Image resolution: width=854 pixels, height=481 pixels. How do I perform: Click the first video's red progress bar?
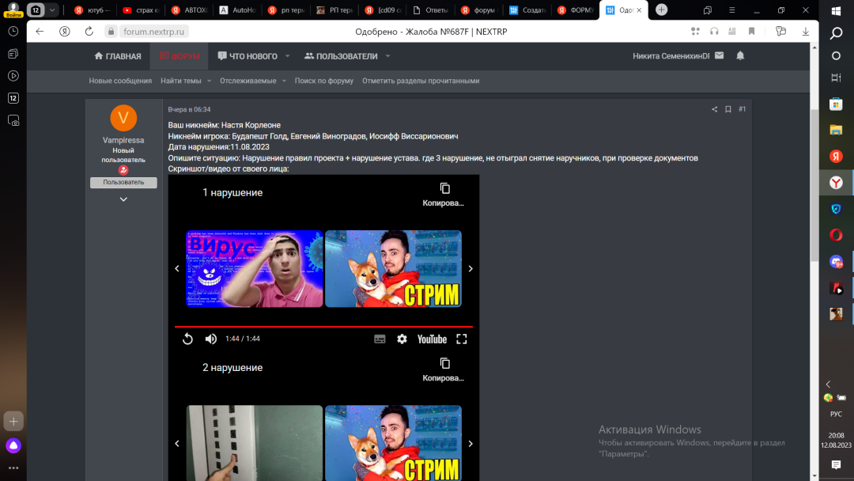[x=323, y=326]
